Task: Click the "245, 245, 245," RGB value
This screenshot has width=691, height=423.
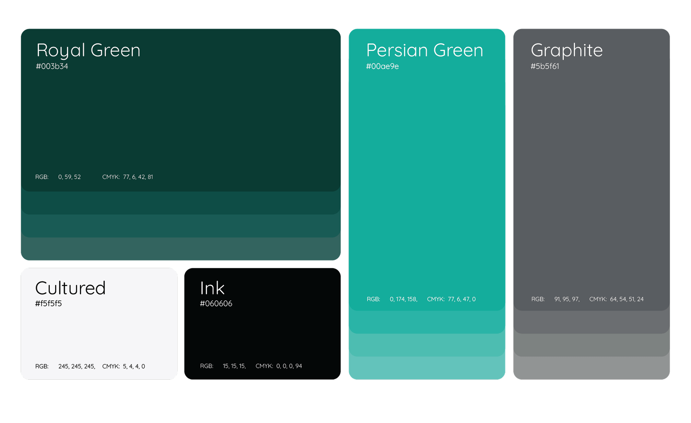Action: 77,366
